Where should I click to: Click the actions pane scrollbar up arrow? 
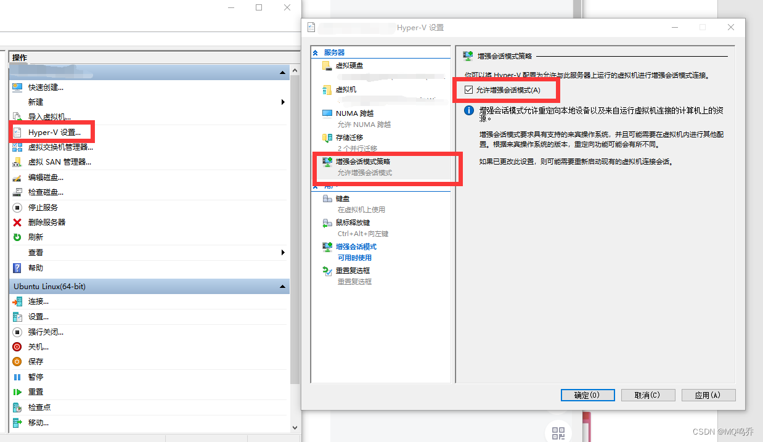[x=295, y=72]
